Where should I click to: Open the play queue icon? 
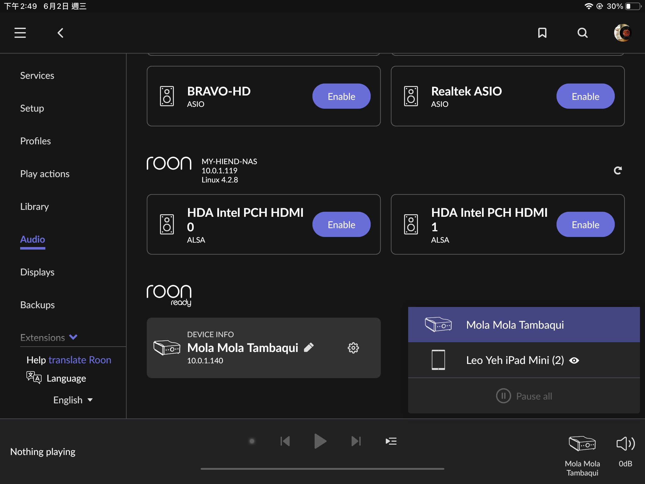(391, 441)
